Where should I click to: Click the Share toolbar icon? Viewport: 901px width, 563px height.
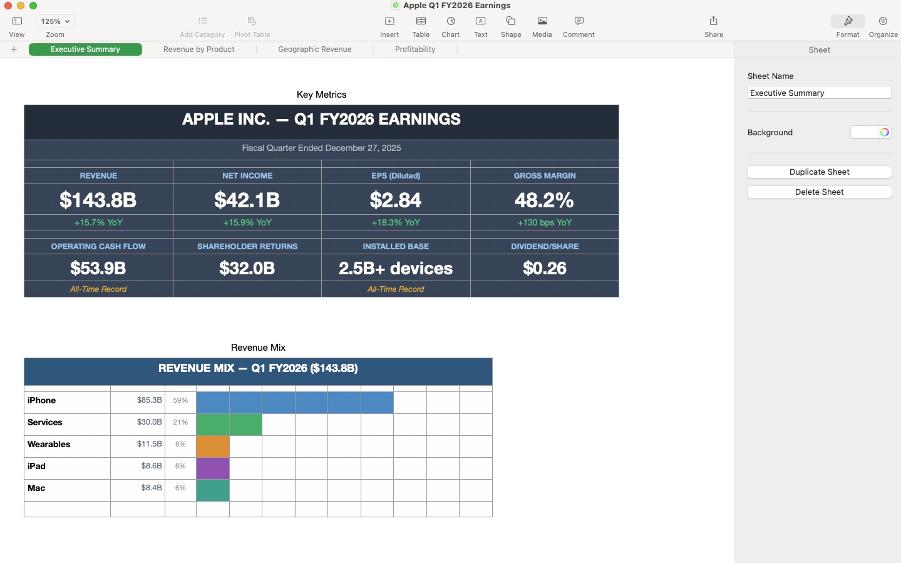click(714, 21)
